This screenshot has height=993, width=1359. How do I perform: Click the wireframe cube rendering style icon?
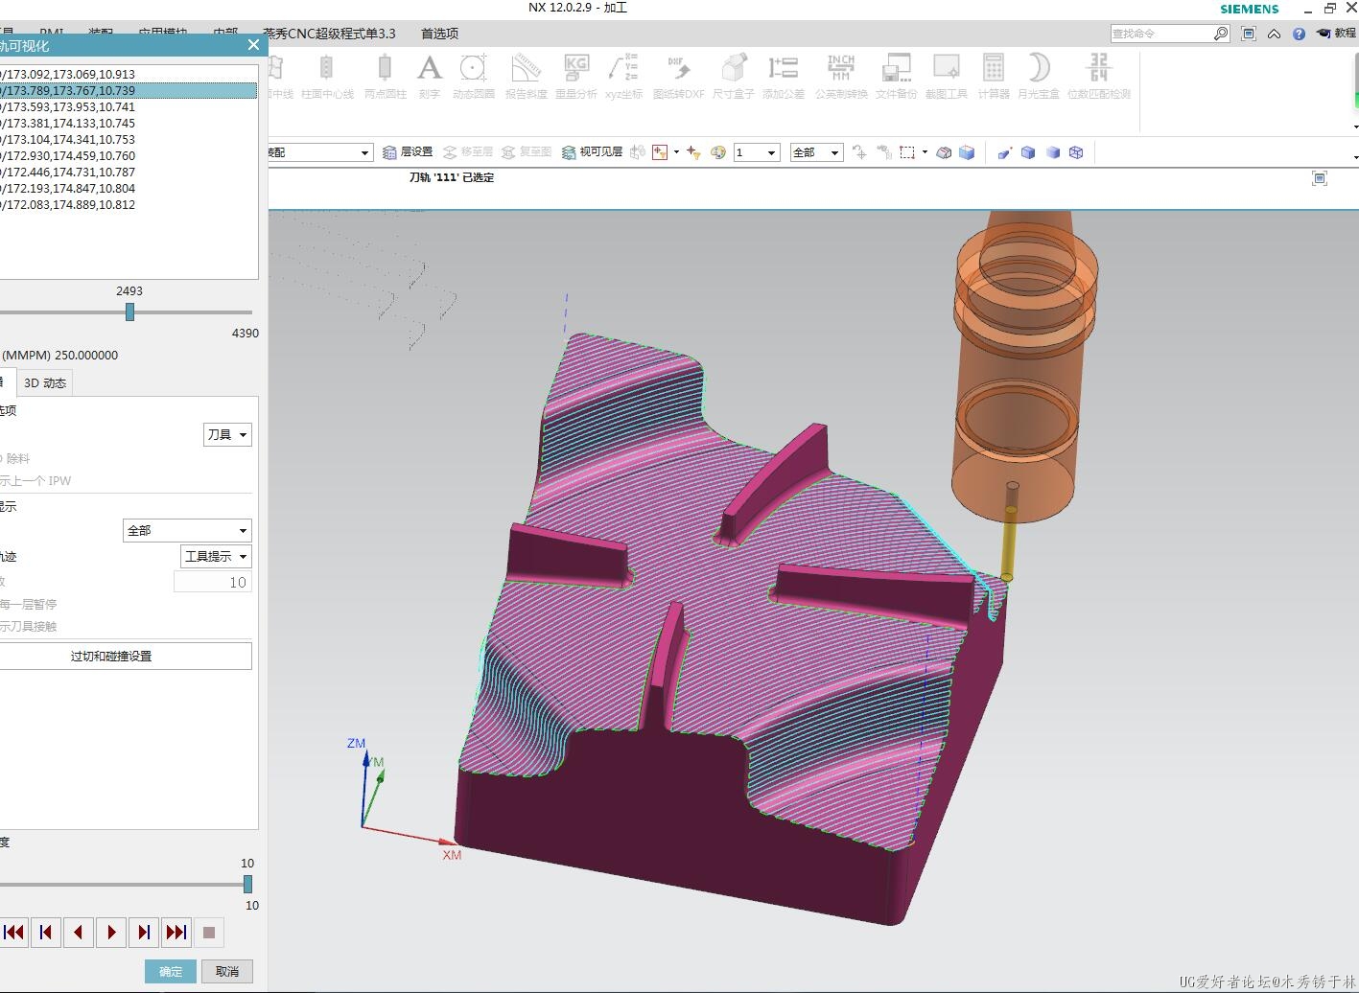[1076, 152]
